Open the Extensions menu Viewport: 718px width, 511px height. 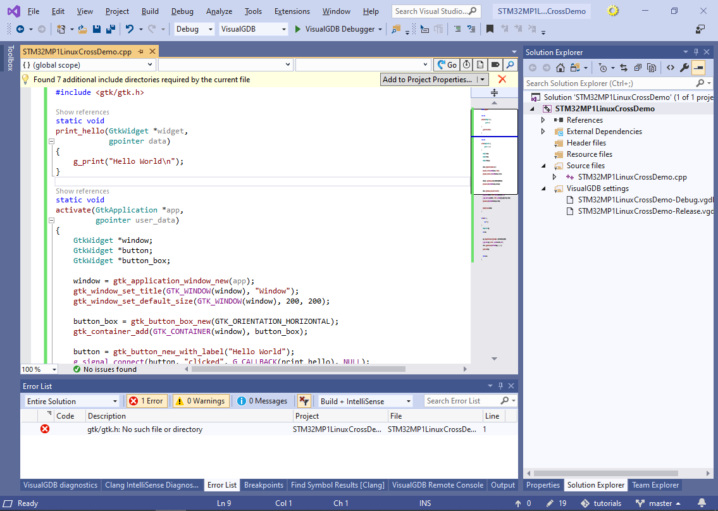(x=292, y=11)
